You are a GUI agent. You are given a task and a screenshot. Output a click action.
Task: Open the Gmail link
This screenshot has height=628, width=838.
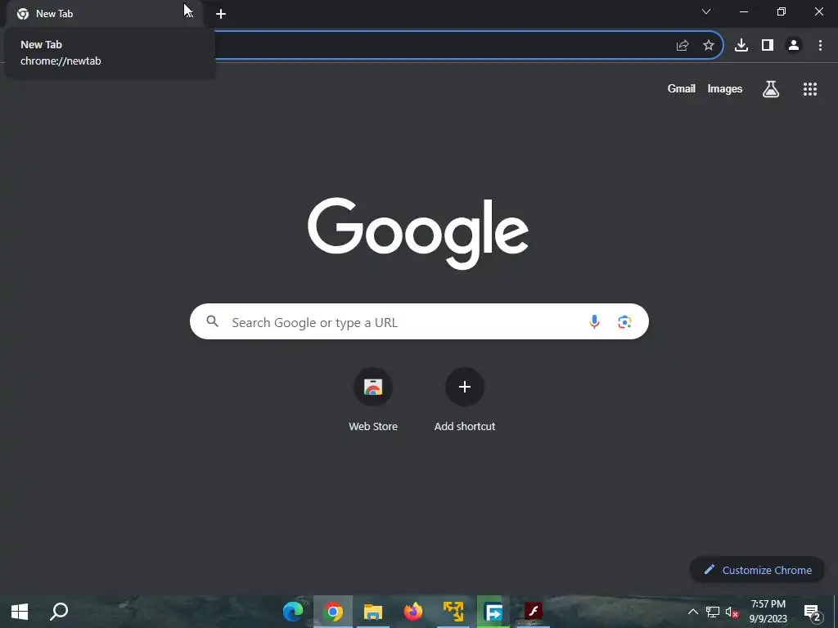tap(682, 88)
